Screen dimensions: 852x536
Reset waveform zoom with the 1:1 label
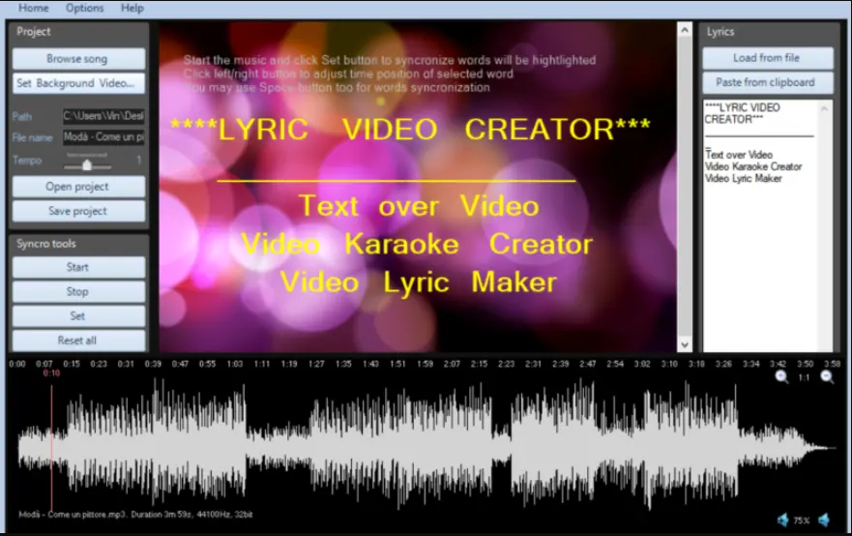[x=805, y=377]
